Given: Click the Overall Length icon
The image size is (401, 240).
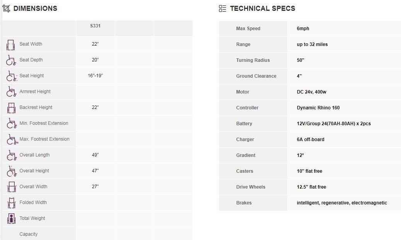Looking at the screenshot, I should tap(11, 155).
